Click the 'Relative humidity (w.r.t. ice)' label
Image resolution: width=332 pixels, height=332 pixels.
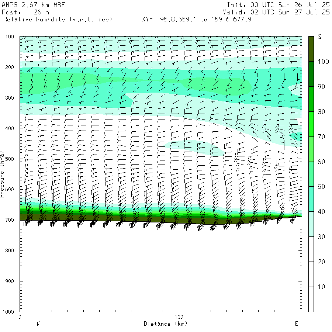[x=58, y=20]
